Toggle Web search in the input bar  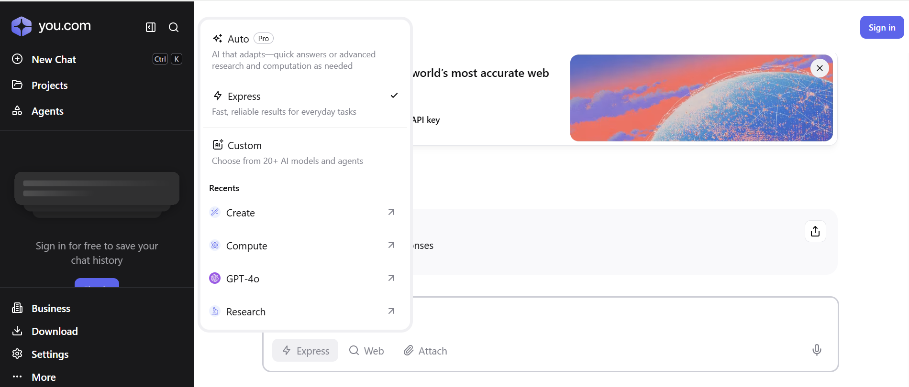[x=366, y=350]
